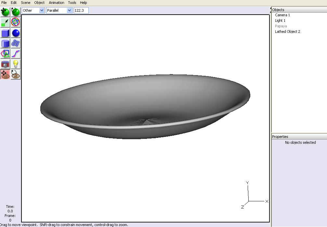The height and width of the screenshot is (227, 327).
Task: Activate the Rotate Viewpoint eye tool
Action: click(16, 74)
